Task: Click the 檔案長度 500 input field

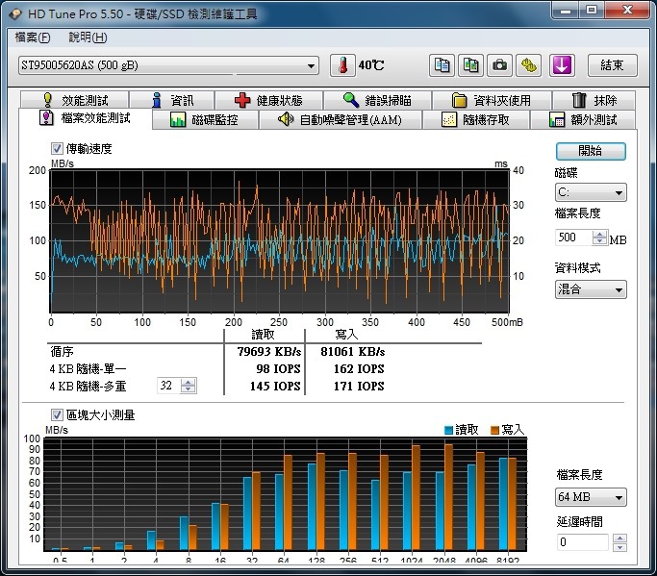Action: point(573,238)
